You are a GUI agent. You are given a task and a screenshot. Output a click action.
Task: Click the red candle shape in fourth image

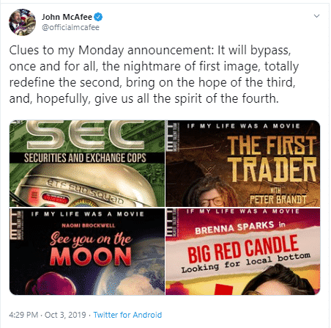224,290
